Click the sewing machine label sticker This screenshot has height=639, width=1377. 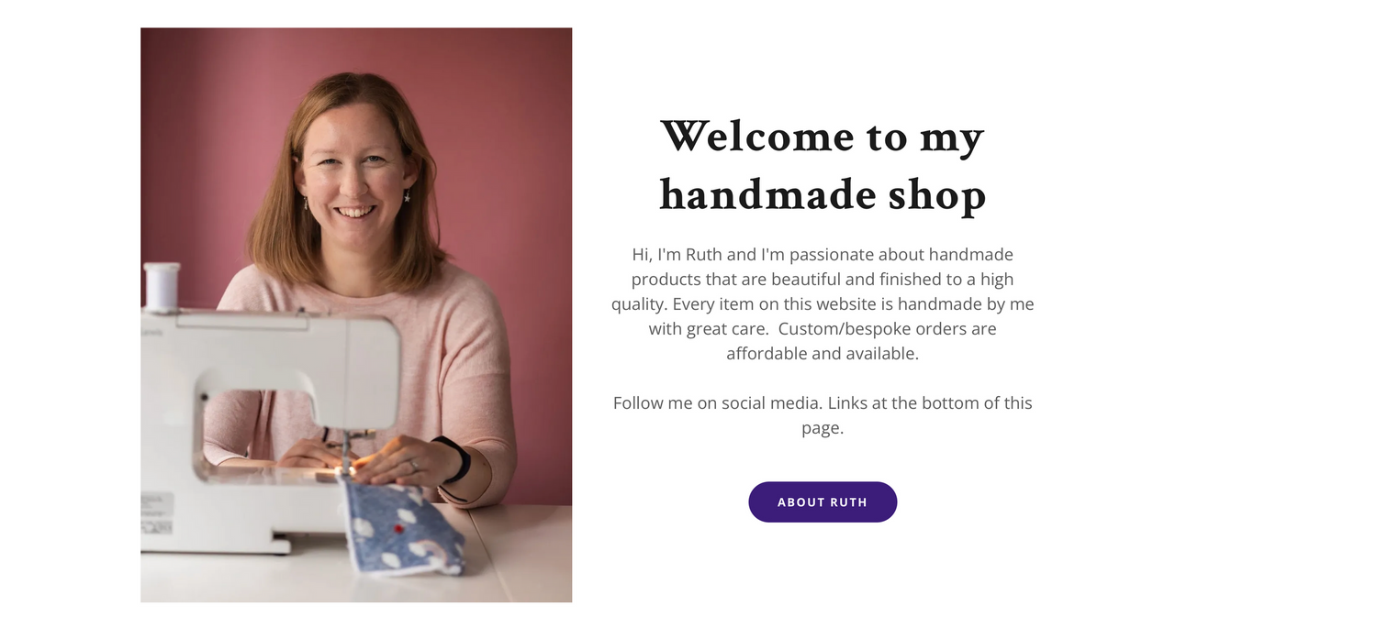tap(157, 512)
